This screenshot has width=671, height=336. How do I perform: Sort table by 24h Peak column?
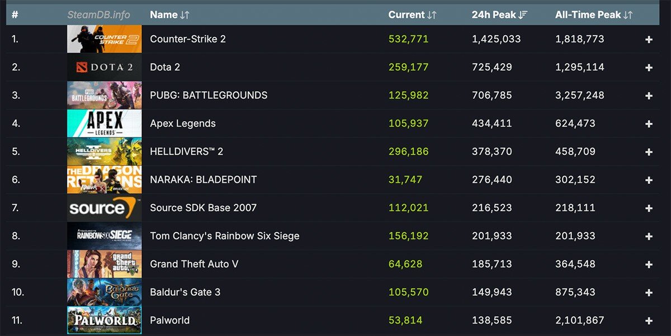pyautogui.click(x=499, y=15)
